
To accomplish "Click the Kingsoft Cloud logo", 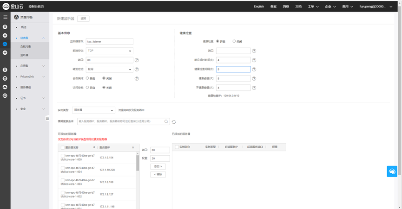I will click(x=13, y=6).
